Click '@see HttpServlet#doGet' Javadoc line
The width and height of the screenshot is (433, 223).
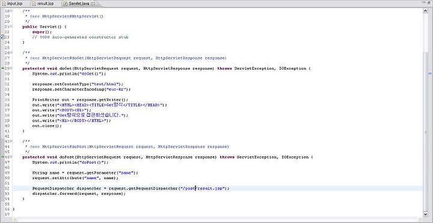click(x=128, y=58)
